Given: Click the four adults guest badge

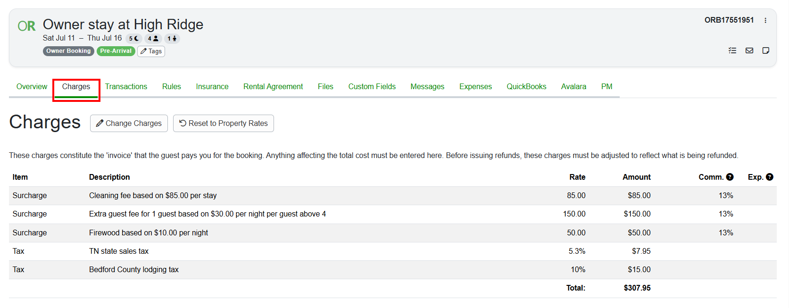Looking at the screenshot, I should (x=153, y=39).
